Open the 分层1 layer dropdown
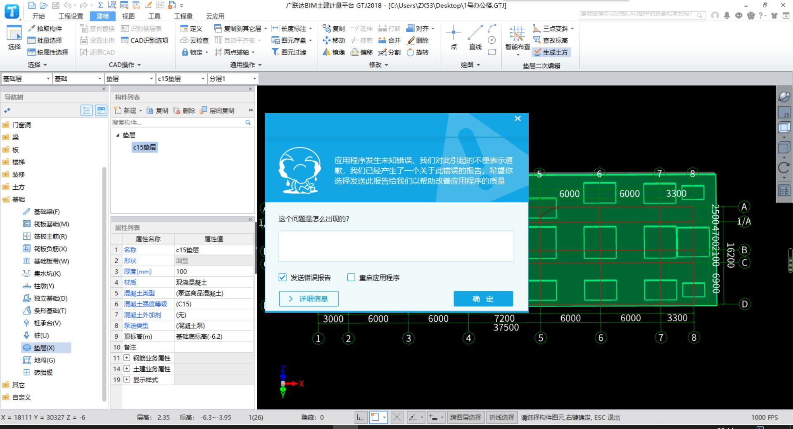Viewport: 793px width, 429px height. (233, 78)
